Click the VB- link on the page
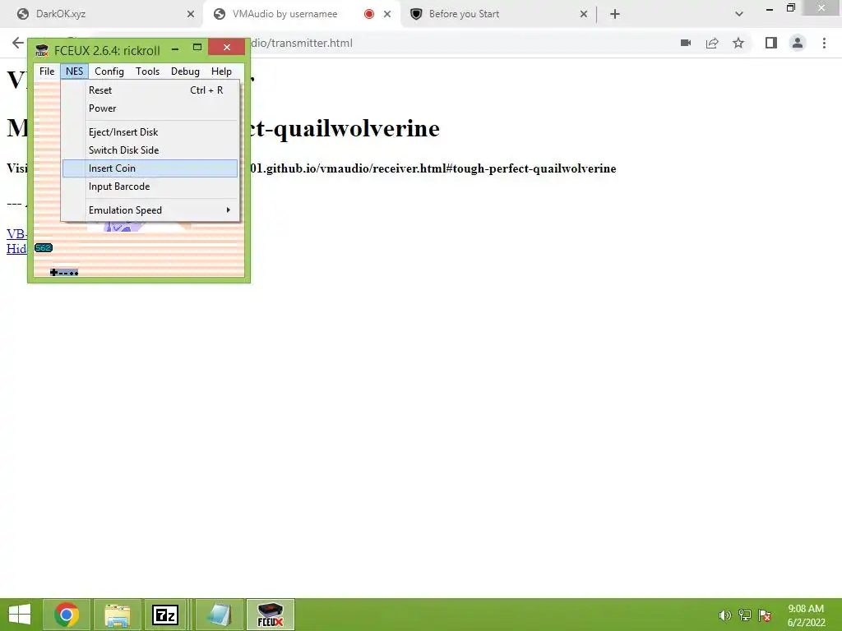Viewport: 842px width, 631px height. pyautogui.click(x=16, y=234)
